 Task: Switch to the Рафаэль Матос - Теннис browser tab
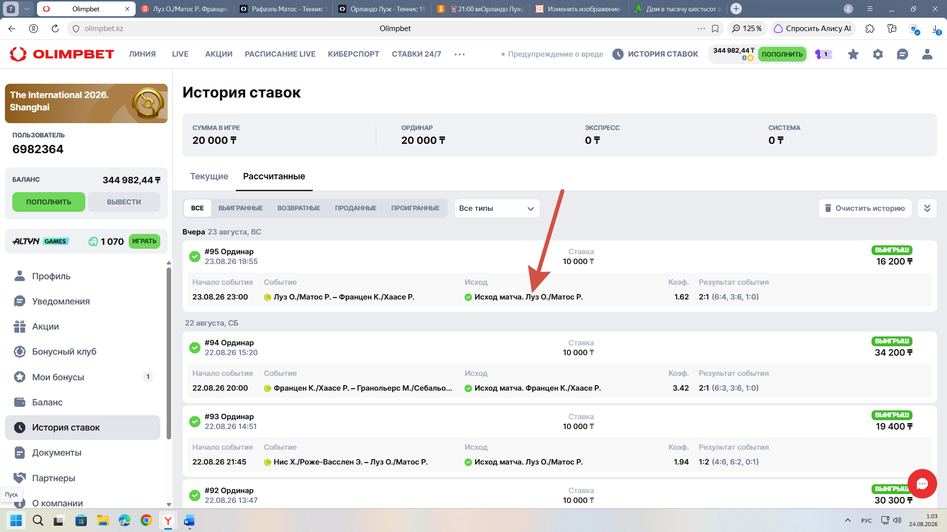pyautogui.click(x=283, y=9)
